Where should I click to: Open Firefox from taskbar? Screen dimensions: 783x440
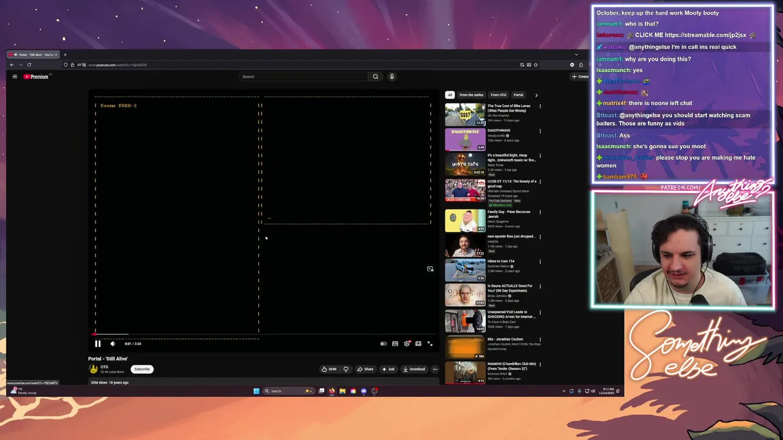click(x=332, y=391)
